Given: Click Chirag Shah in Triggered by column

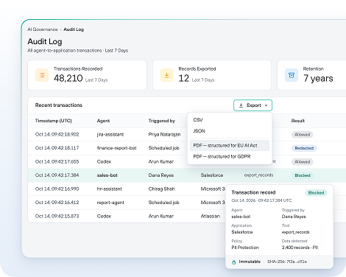Looking at the screenshot, I should [x=162, y=189].
